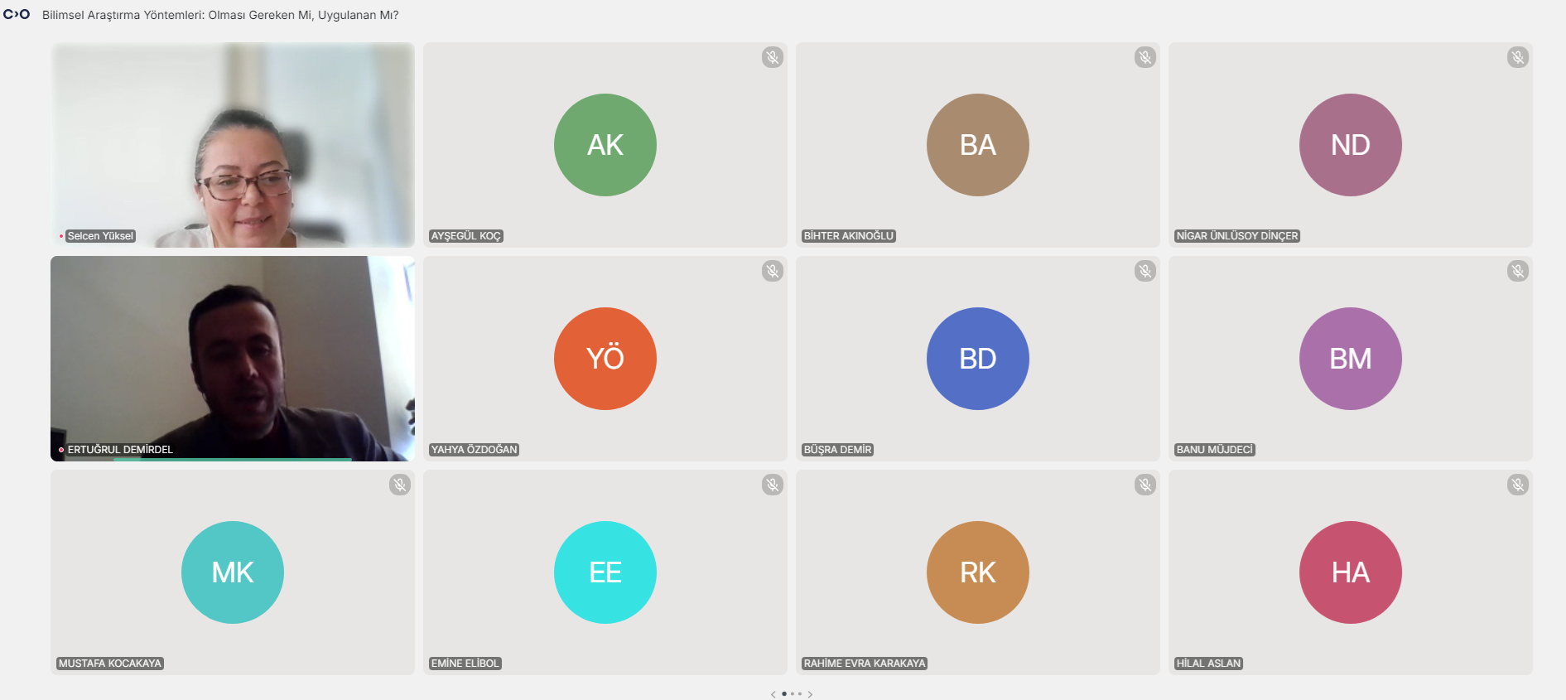
Task: Click HİLAL ASLAN's muted microphone indicator
Action: coord(1517,485)
